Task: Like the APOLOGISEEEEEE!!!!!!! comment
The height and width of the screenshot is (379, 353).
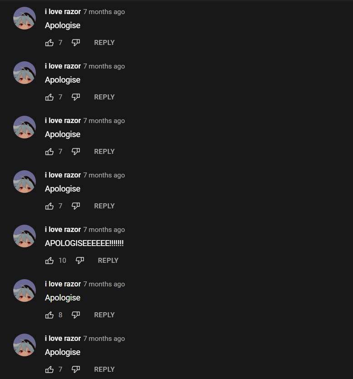Action: (49, 261)
